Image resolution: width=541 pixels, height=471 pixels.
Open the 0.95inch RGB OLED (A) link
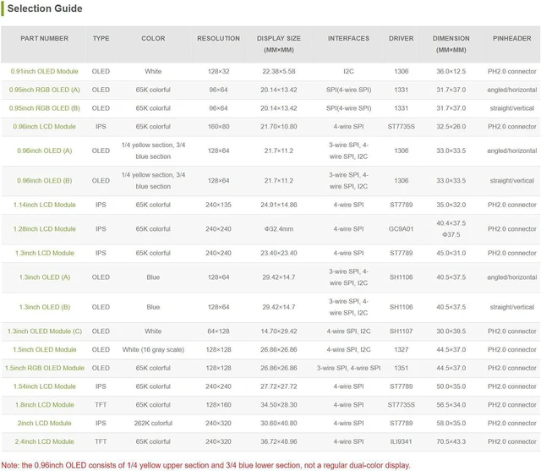pos(45,90)
